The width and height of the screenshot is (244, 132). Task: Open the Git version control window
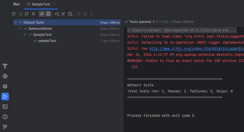click(x=5, y=127)
